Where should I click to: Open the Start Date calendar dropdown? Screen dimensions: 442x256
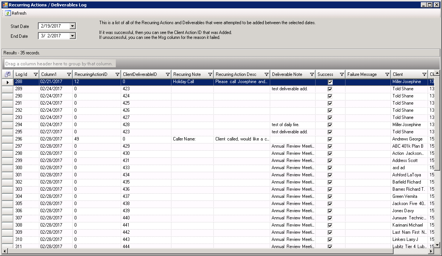(72, 26)
